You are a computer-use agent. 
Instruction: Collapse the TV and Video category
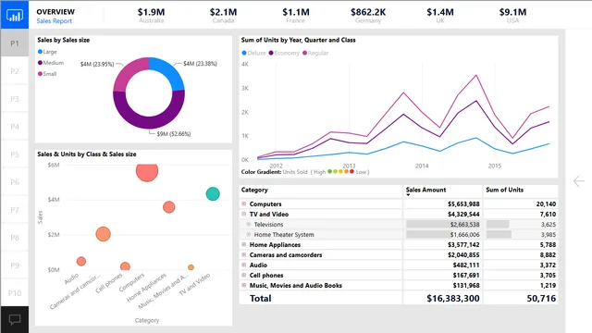click(x=244, y=214)
